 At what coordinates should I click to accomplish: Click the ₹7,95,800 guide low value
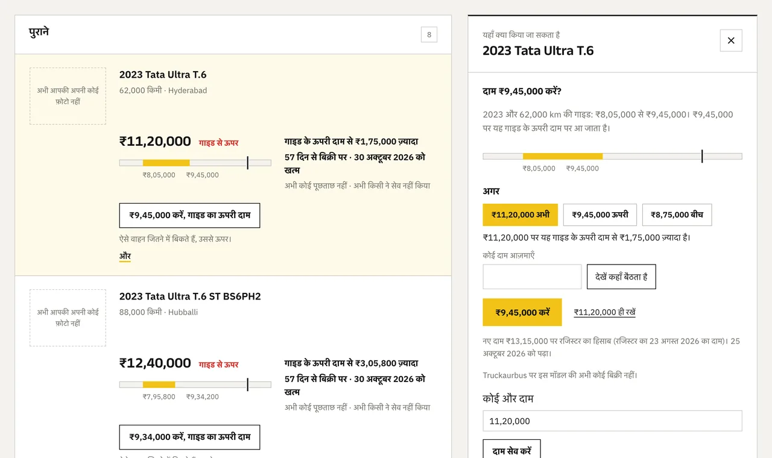tap(159, 397)
